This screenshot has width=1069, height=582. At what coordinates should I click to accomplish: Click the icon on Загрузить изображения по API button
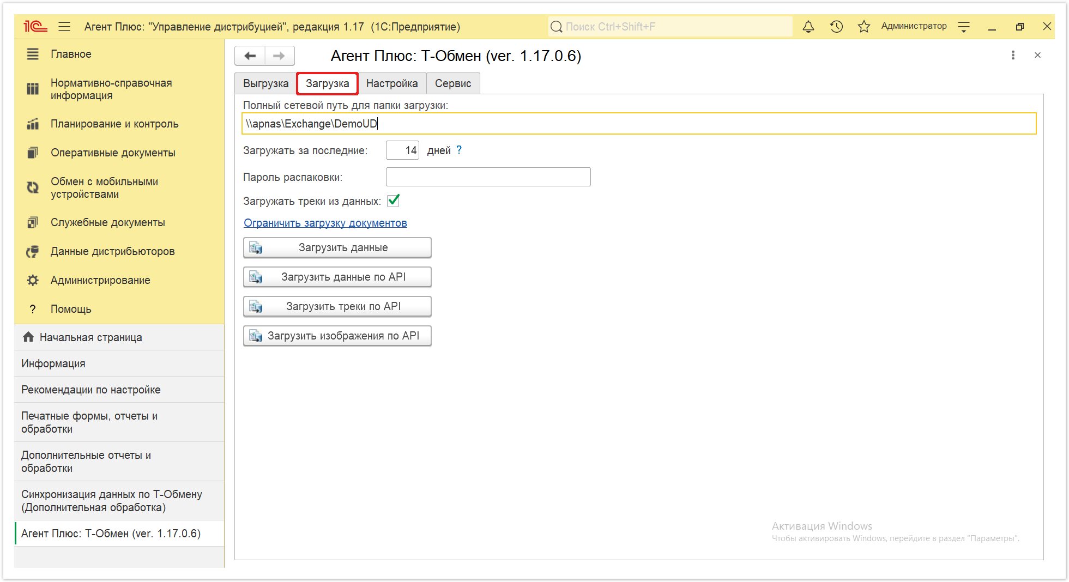pos(256,336)
